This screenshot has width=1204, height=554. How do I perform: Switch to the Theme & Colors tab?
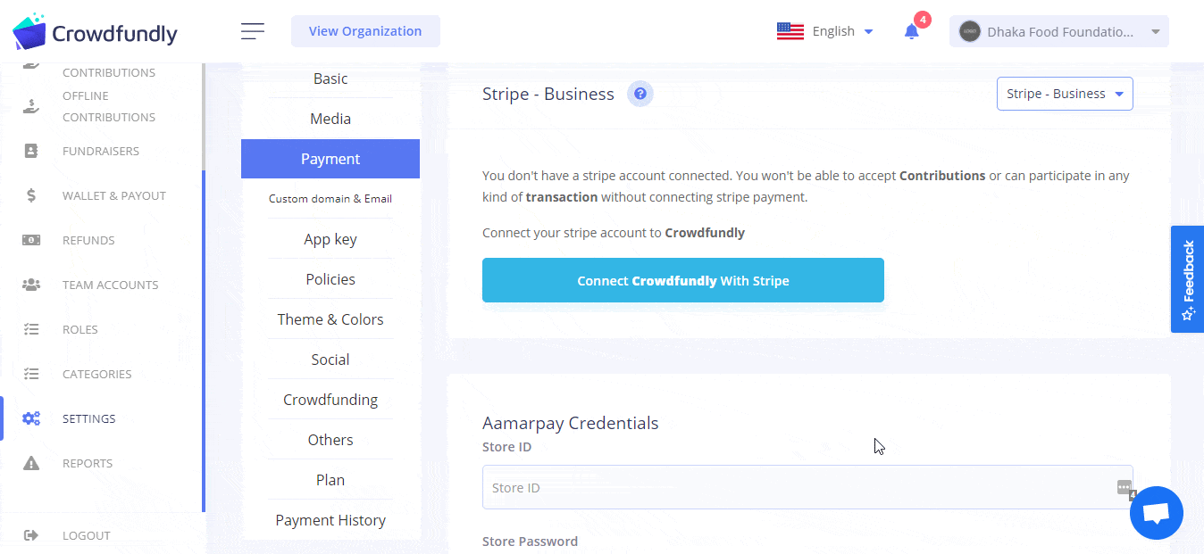coord(330,319)
